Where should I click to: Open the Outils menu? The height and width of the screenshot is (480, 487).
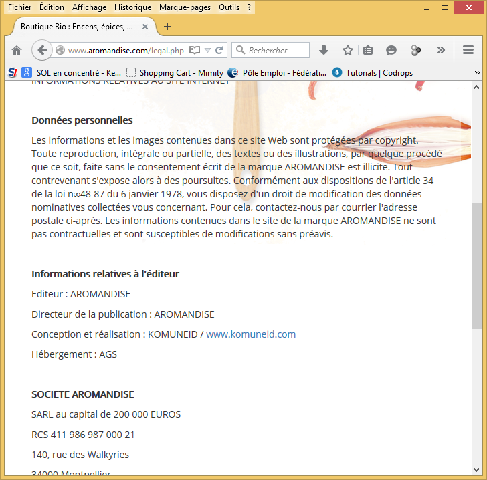(229, 7)
